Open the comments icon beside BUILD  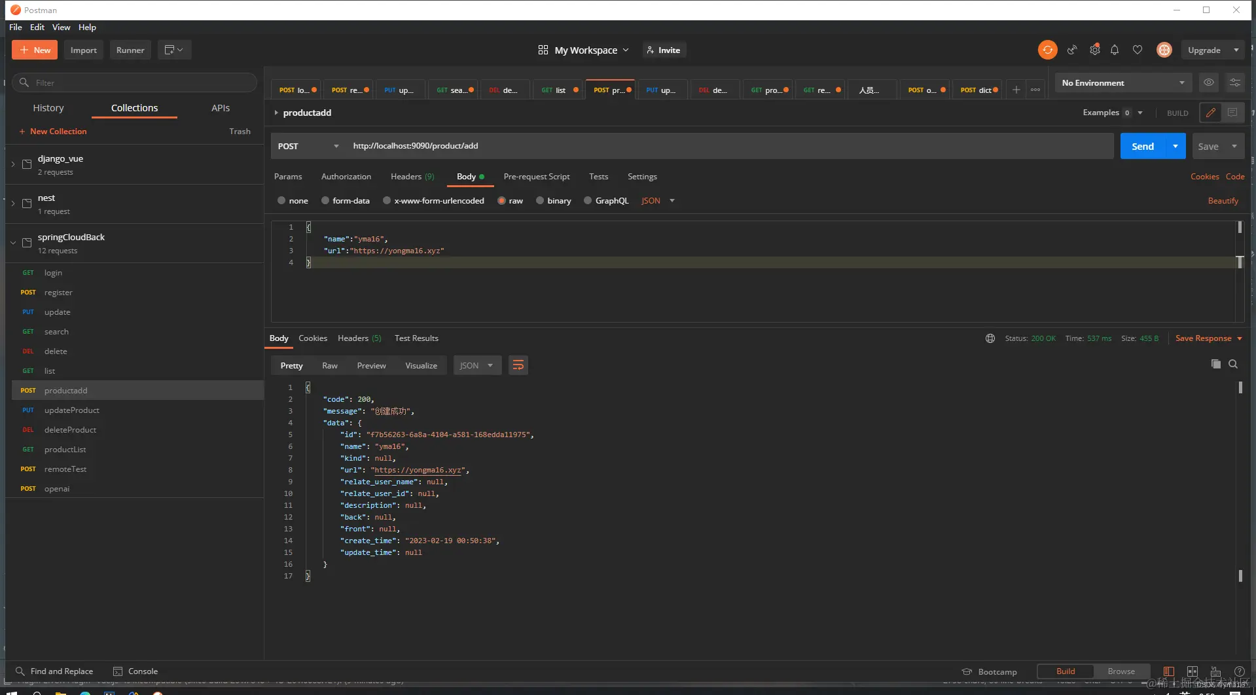coord(1232,113)
